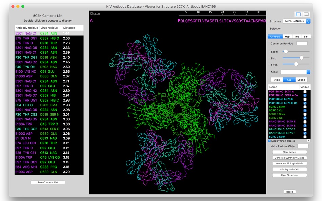Click the Slab slider handle
Screen dimensions: 322x201
[x=302, y=58]
